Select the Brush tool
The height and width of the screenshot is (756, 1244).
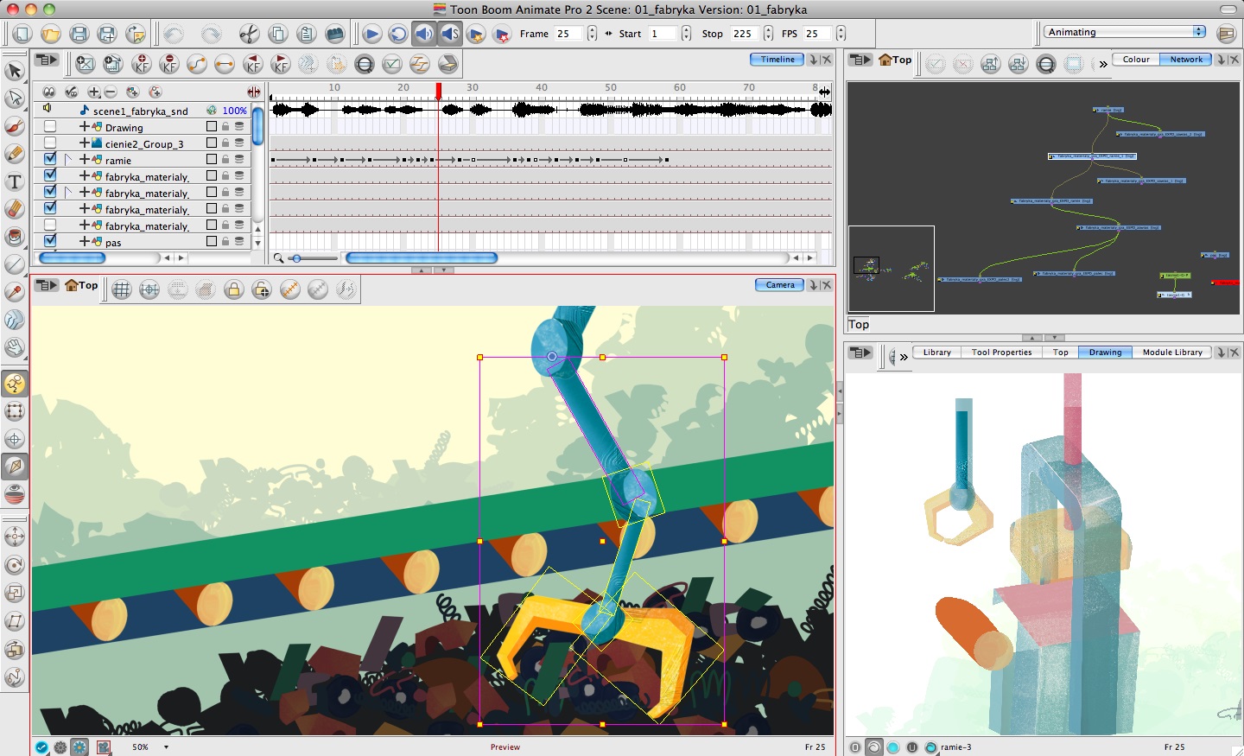click(x=15, y=126)
